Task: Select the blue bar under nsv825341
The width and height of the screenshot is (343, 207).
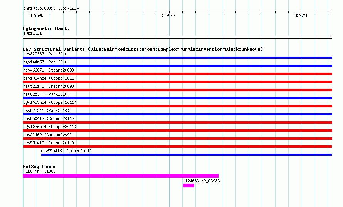Action: coord(177,114)
